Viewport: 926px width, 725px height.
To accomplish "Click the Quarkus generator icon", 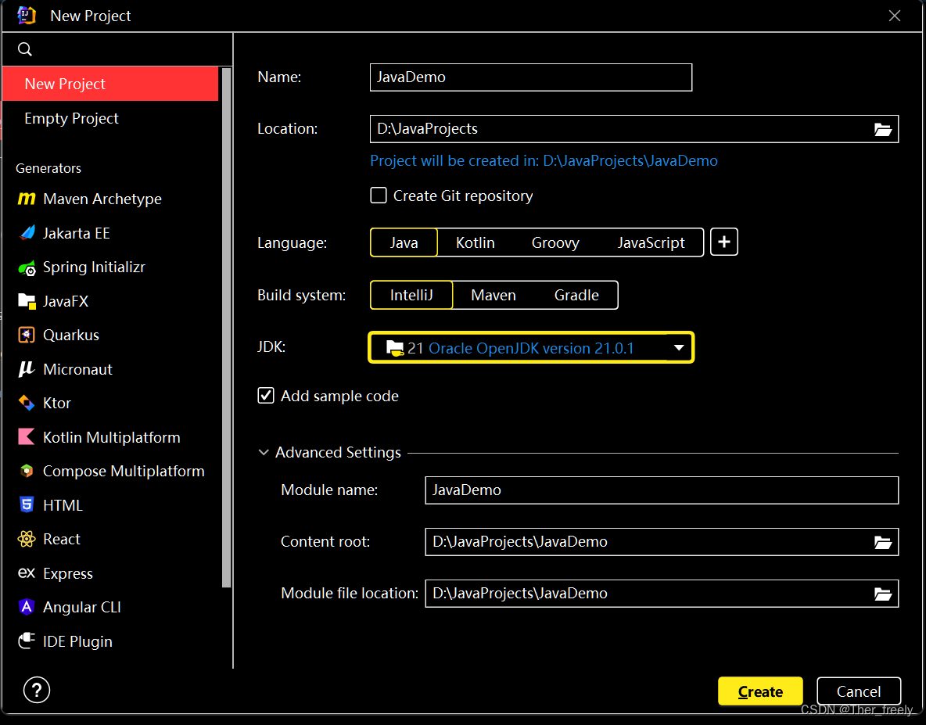I will click(x=27, y=336).
